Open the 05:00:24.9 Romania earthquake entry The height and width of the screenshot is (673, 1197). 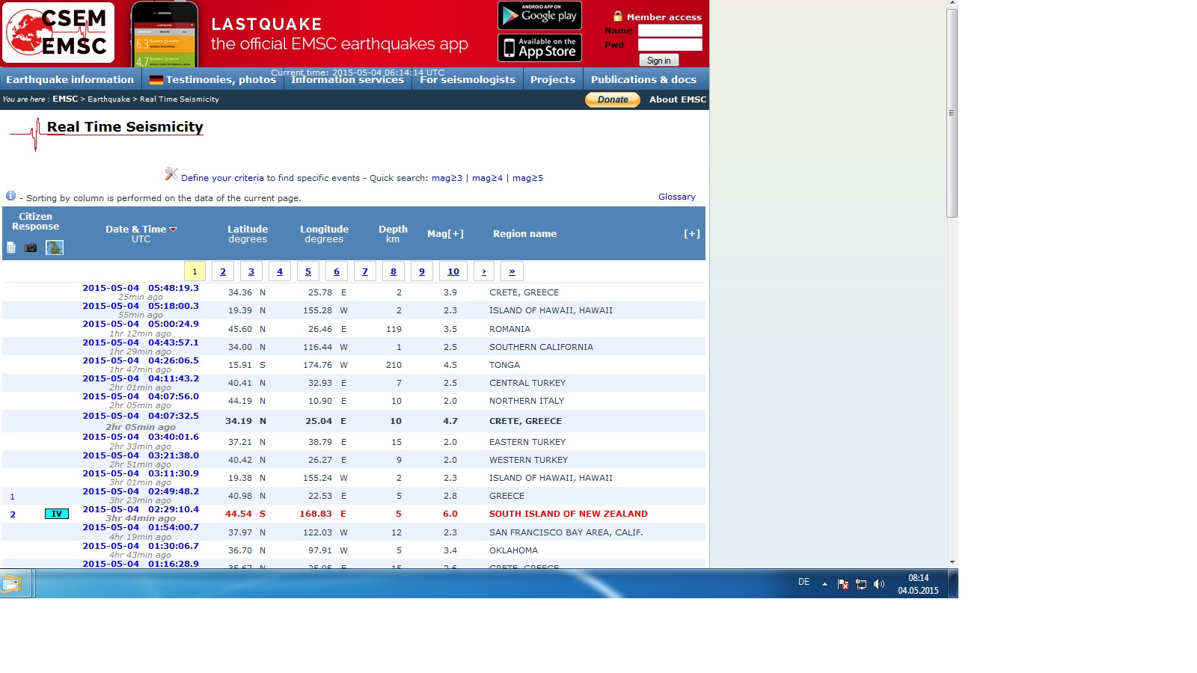[x=141, y=324]
